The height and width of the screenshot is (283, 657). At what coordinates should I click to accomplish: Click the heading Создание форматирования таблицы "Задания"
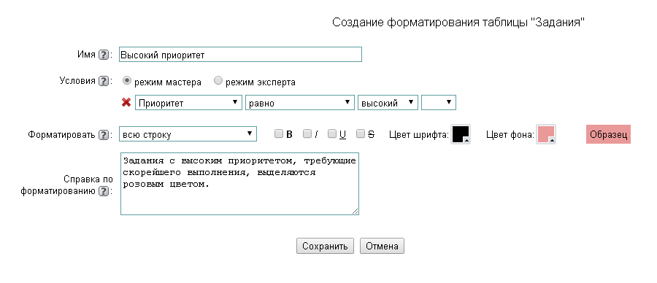tap(458, 22)
